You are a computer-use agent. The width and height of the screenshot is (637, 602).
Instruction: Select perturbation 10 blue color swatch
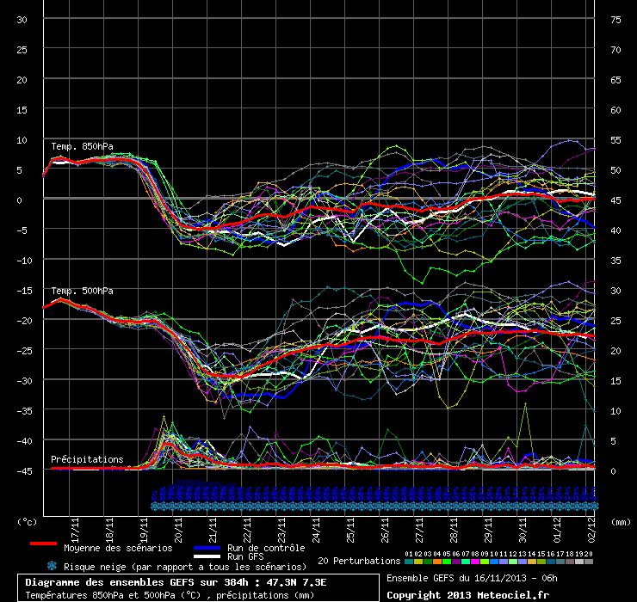(494, 562)
